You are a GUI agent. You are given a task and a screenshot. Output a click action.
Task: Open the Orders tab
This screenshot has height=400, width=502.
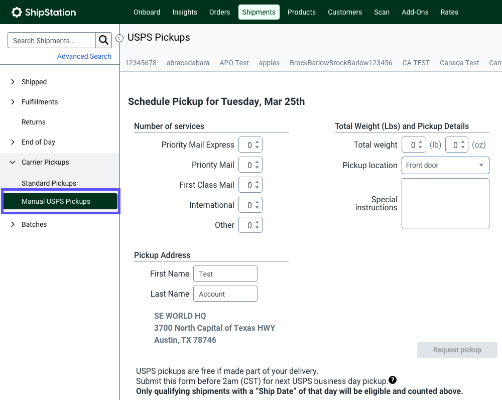coord(220,12)
